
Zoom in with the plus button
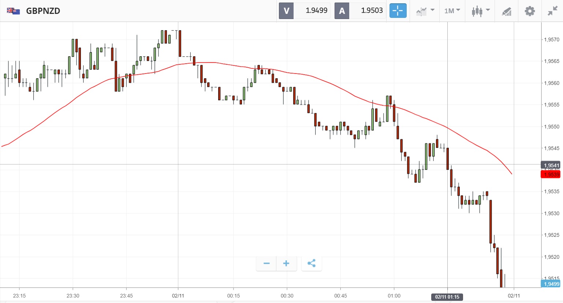(286, 264)
